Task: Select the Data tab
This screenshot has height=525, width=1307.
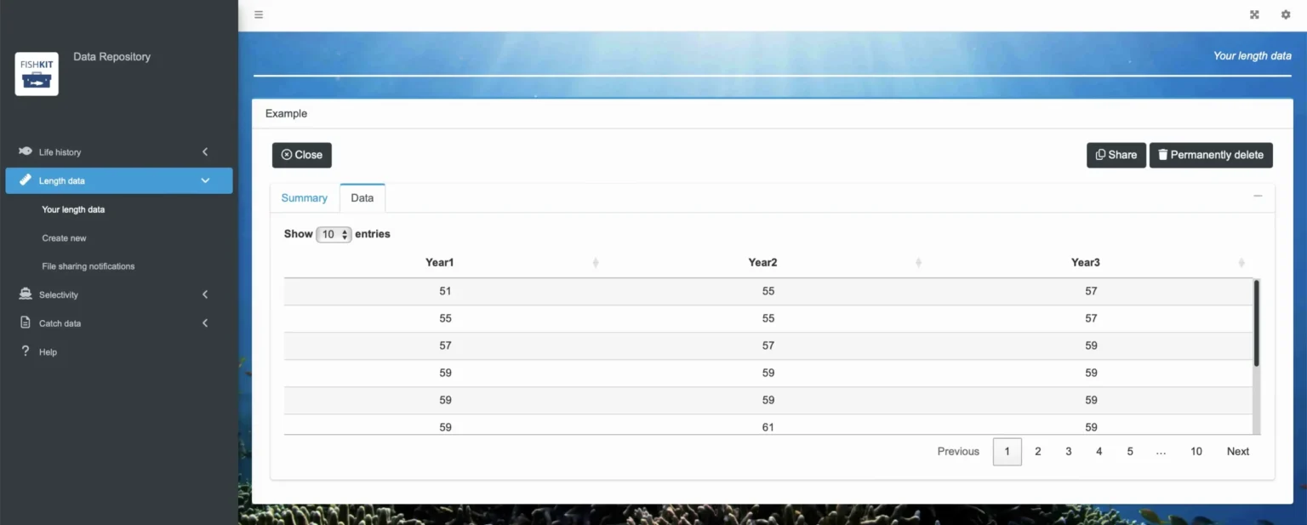Action: tap(362, 198)
